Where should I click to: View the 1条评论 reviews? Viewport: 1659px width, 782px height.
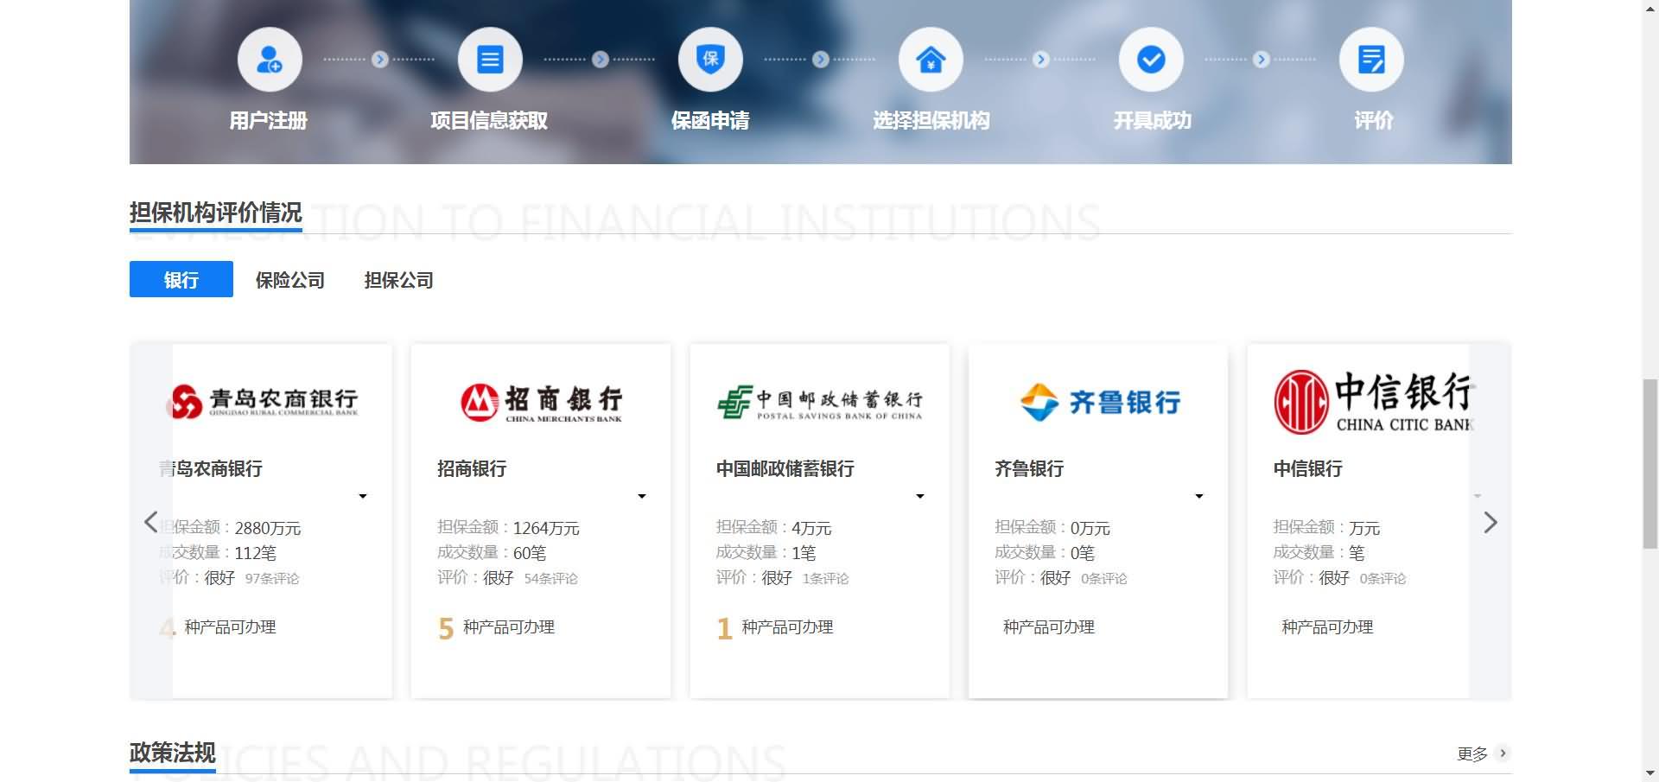pyautogui.click(x=826, y=579)
